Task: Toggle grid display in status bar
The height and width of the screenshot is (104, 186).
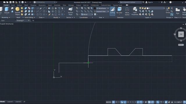Action: coord(114,102)
